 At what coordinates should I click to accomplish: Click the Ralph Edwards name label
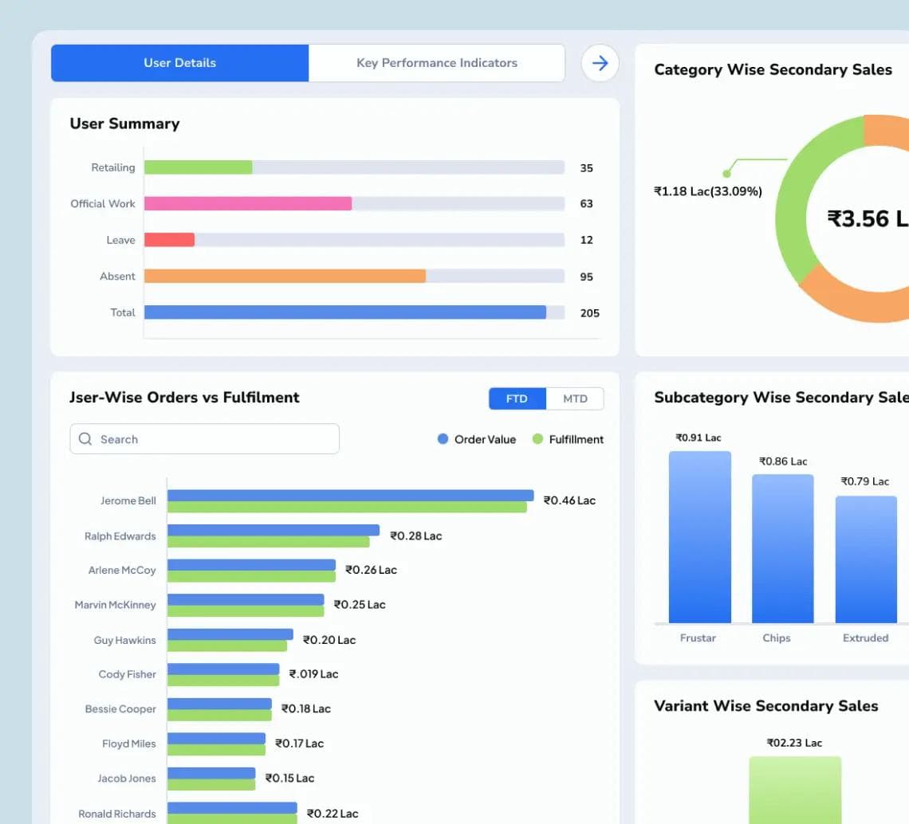[x=120, y=536]
